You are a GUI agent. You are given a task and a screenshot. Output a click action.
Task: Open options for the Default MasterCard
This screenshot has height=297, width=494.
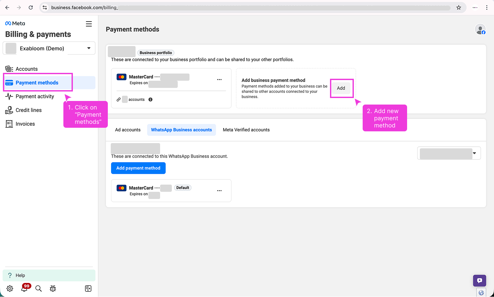click(x=220, y=190)
